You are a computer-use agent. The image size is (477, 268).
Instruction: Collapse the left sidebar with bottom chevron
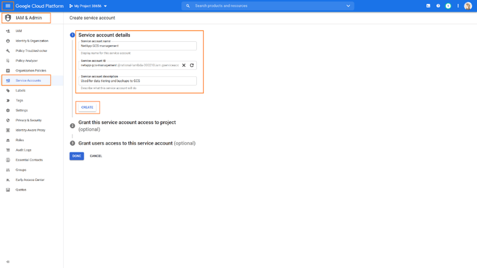click(x=8, y=261)
